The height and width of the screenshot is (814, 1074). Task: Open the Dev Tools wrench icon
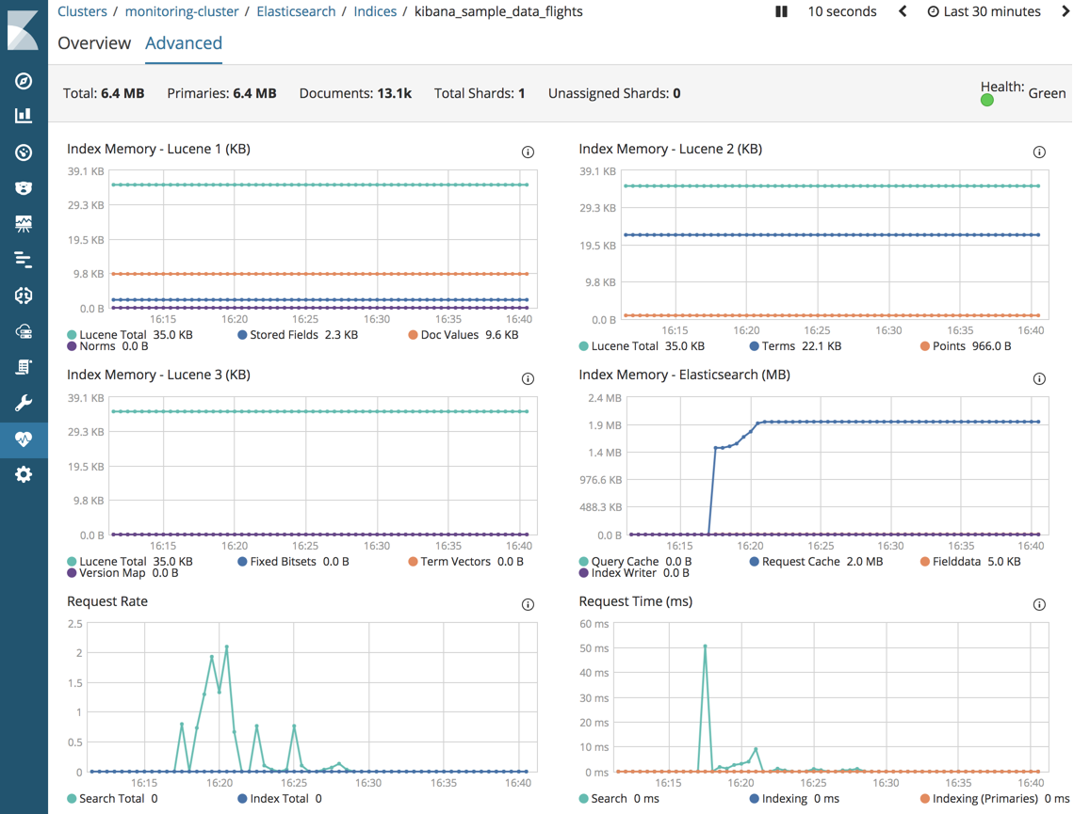[x=24, y=403]
